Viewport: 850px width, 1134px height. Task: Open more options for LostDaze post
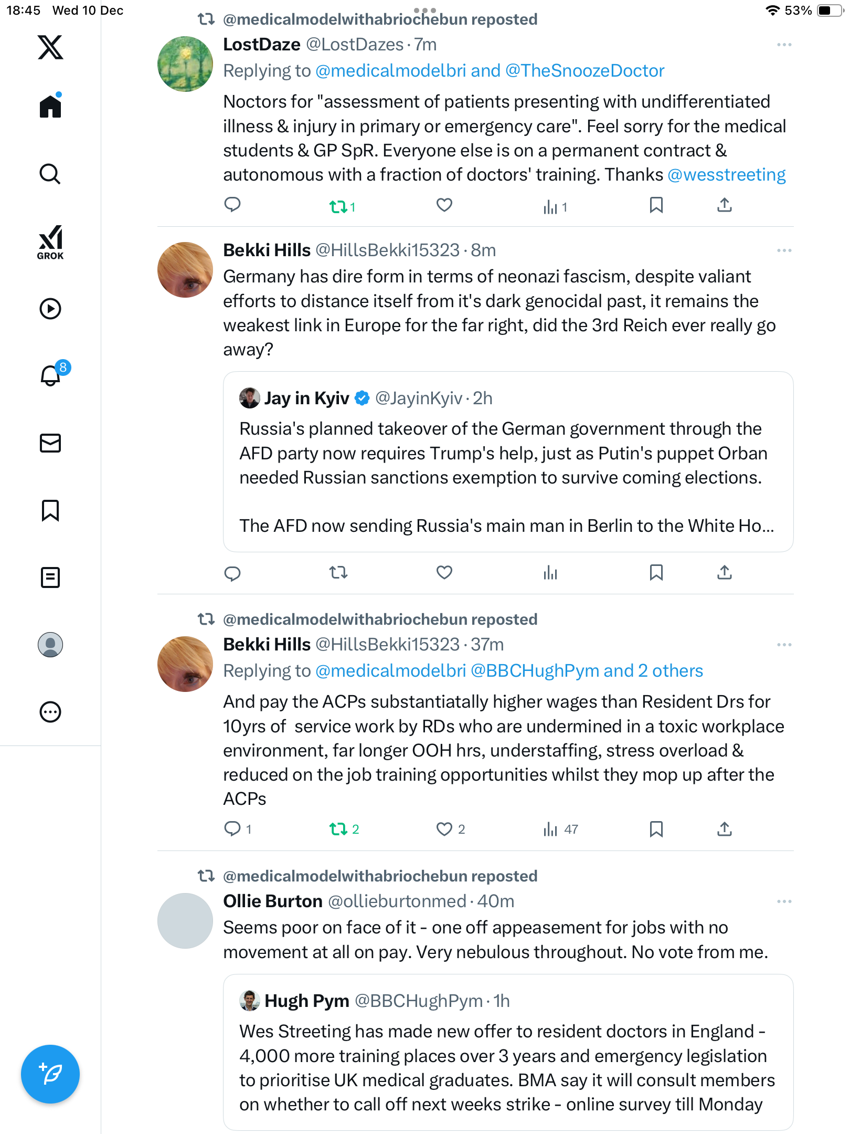[x=784, y=45]
